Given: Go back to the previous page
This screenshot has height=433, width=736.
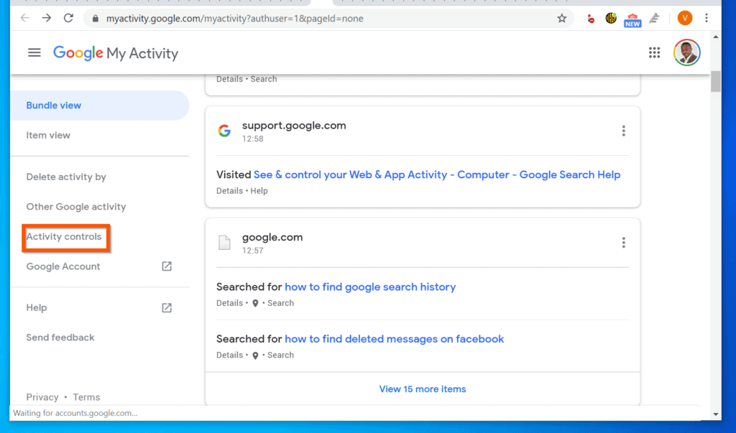Looking at the screenshot, I should [25, 18].
